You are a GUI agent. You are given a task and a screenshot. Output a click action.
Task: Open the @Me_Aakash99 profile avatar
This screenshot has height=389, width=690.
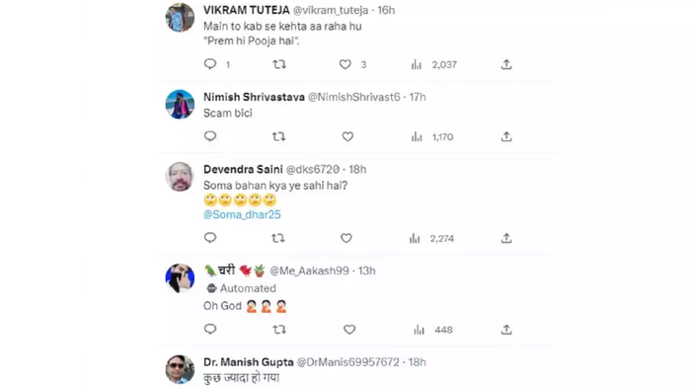point(180,278)
